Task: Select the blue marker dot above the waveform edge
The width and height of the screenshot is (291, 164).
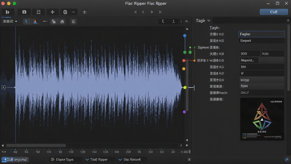Action: [185, 36]
